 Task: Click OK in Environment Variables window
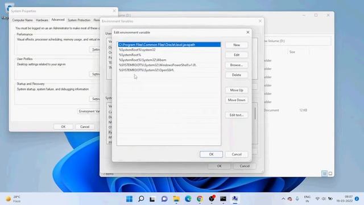pos(219,166)
